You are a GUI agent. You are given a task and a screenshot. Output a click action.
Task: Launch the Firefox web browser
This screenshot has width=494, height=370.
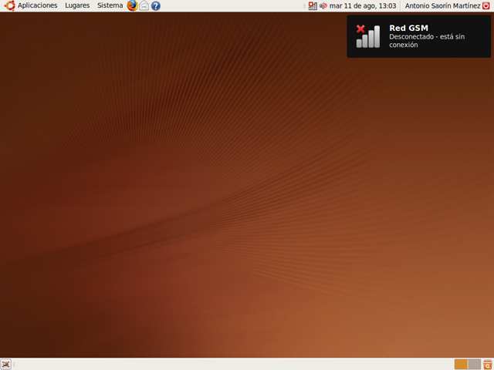pos(133,5)
